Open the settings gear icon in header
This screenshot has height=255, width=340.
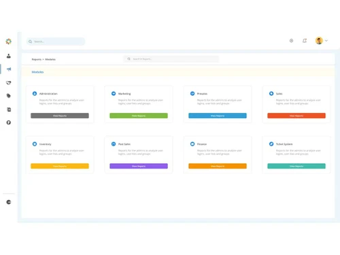click(291, 41)
